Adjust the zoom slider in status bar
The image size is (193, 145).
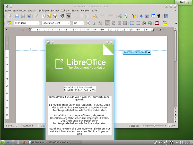pyautogui.click(x=154, y=126)
